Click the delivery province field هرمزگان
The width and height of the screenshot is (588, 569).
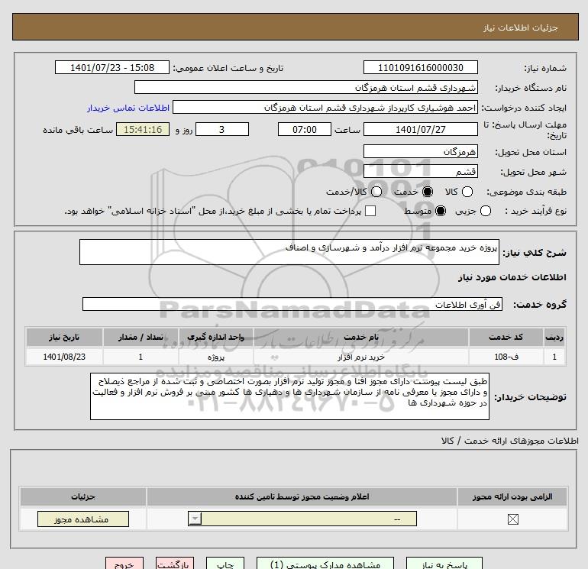[x=420, y=151]
